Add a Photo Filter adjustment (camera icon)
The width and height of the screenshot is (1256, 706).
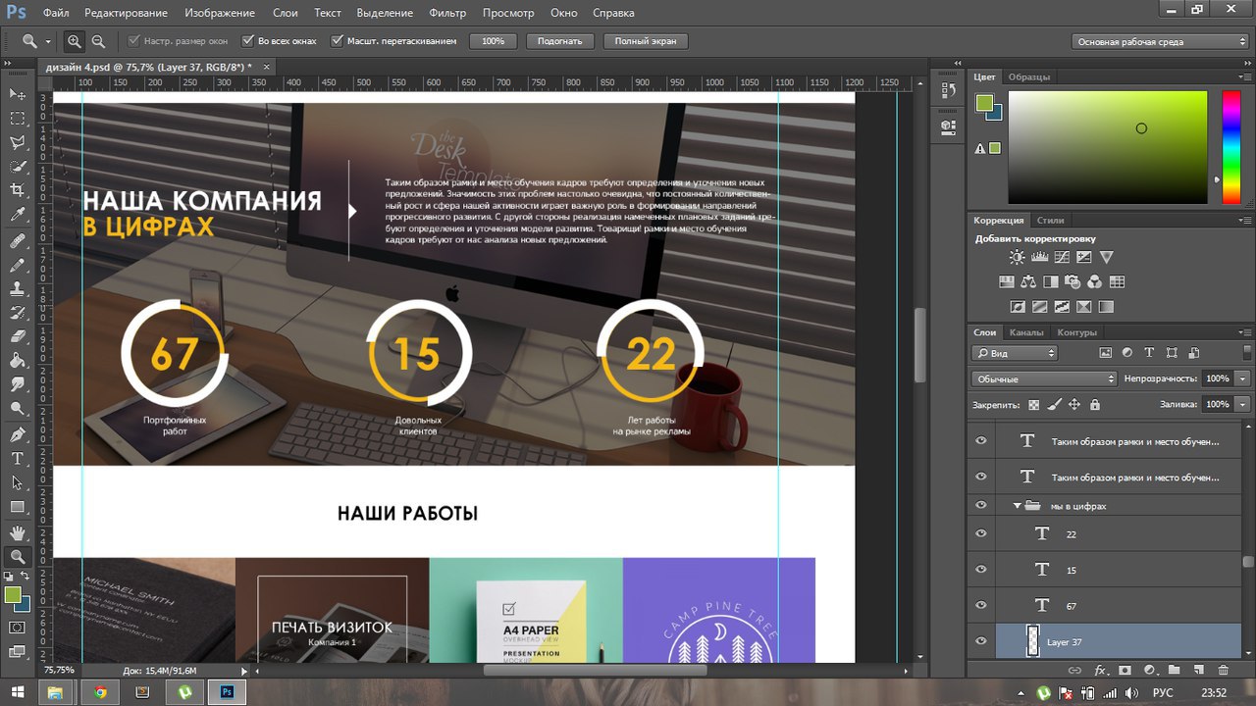pos(1073,282)
